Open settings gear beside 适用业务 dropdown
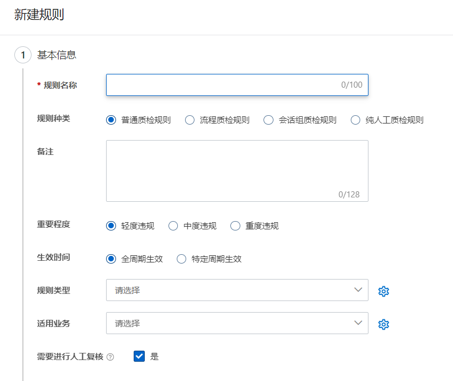This screenshot has height=381, width=453. tap(383, 324)
